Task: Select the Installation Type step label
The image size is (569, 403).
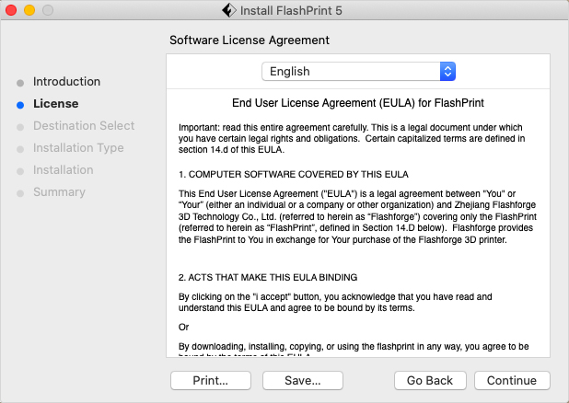Action: coord(78,148)
